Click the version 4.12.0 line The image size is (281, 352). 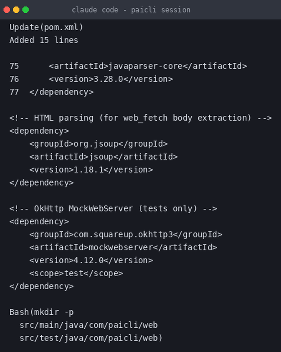point(91,260)
